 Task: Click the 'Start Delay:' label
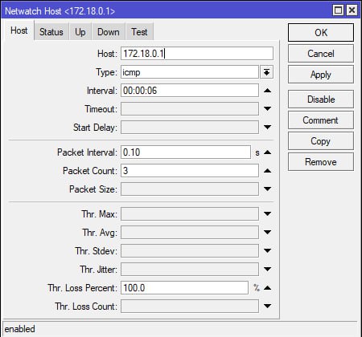coord(95,128)
